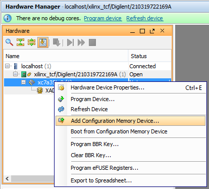This screenshot has height=189, width=209.
Task: Select Boot from Configuration Memory Device
Action: point(131,131)
